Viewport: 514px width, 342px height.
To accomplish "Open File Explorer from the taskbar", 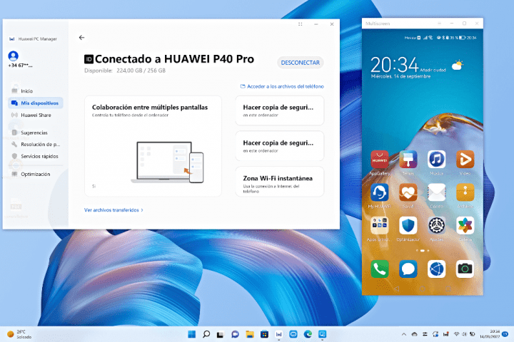I will (250, 334).
